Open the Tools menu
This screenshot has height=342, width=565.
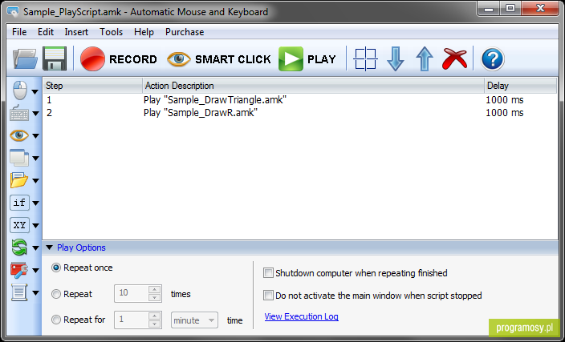pyautogui.click(x=111, y=32)
